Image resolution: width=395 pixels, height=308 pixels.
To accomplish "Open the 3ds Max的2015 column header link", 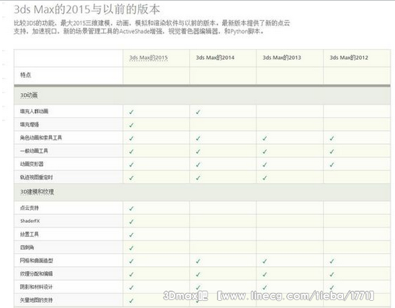I will [148, 58].
